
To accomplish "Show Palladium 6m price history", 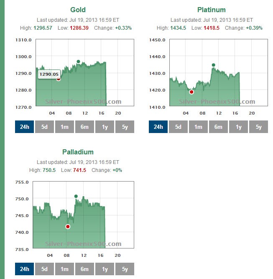I will point(84,269).
